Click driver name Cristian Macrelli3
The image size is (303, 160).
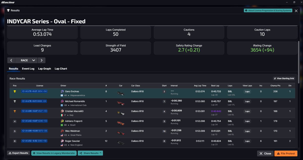point(74,111)
